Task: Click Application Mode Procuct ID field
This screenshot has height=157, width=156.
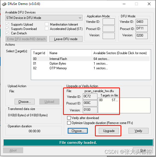Action: pos(109,29)
